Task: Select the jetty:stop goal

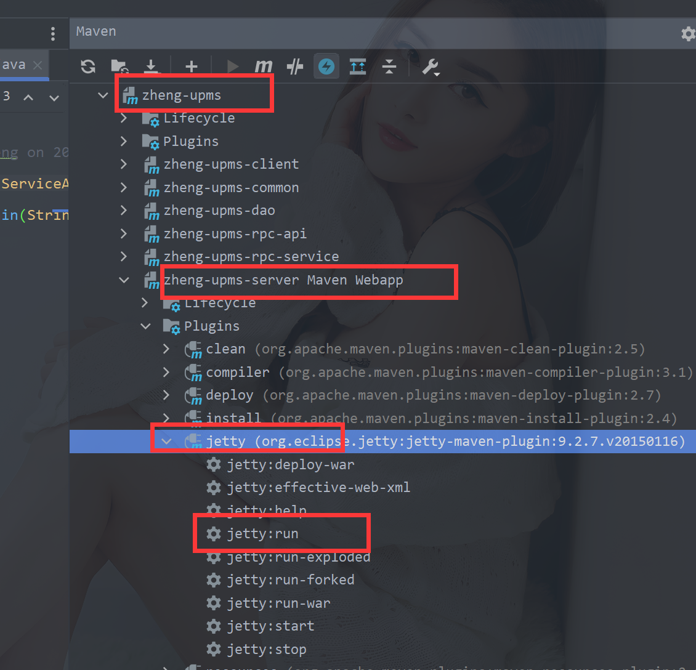Action: click(266, 649)
